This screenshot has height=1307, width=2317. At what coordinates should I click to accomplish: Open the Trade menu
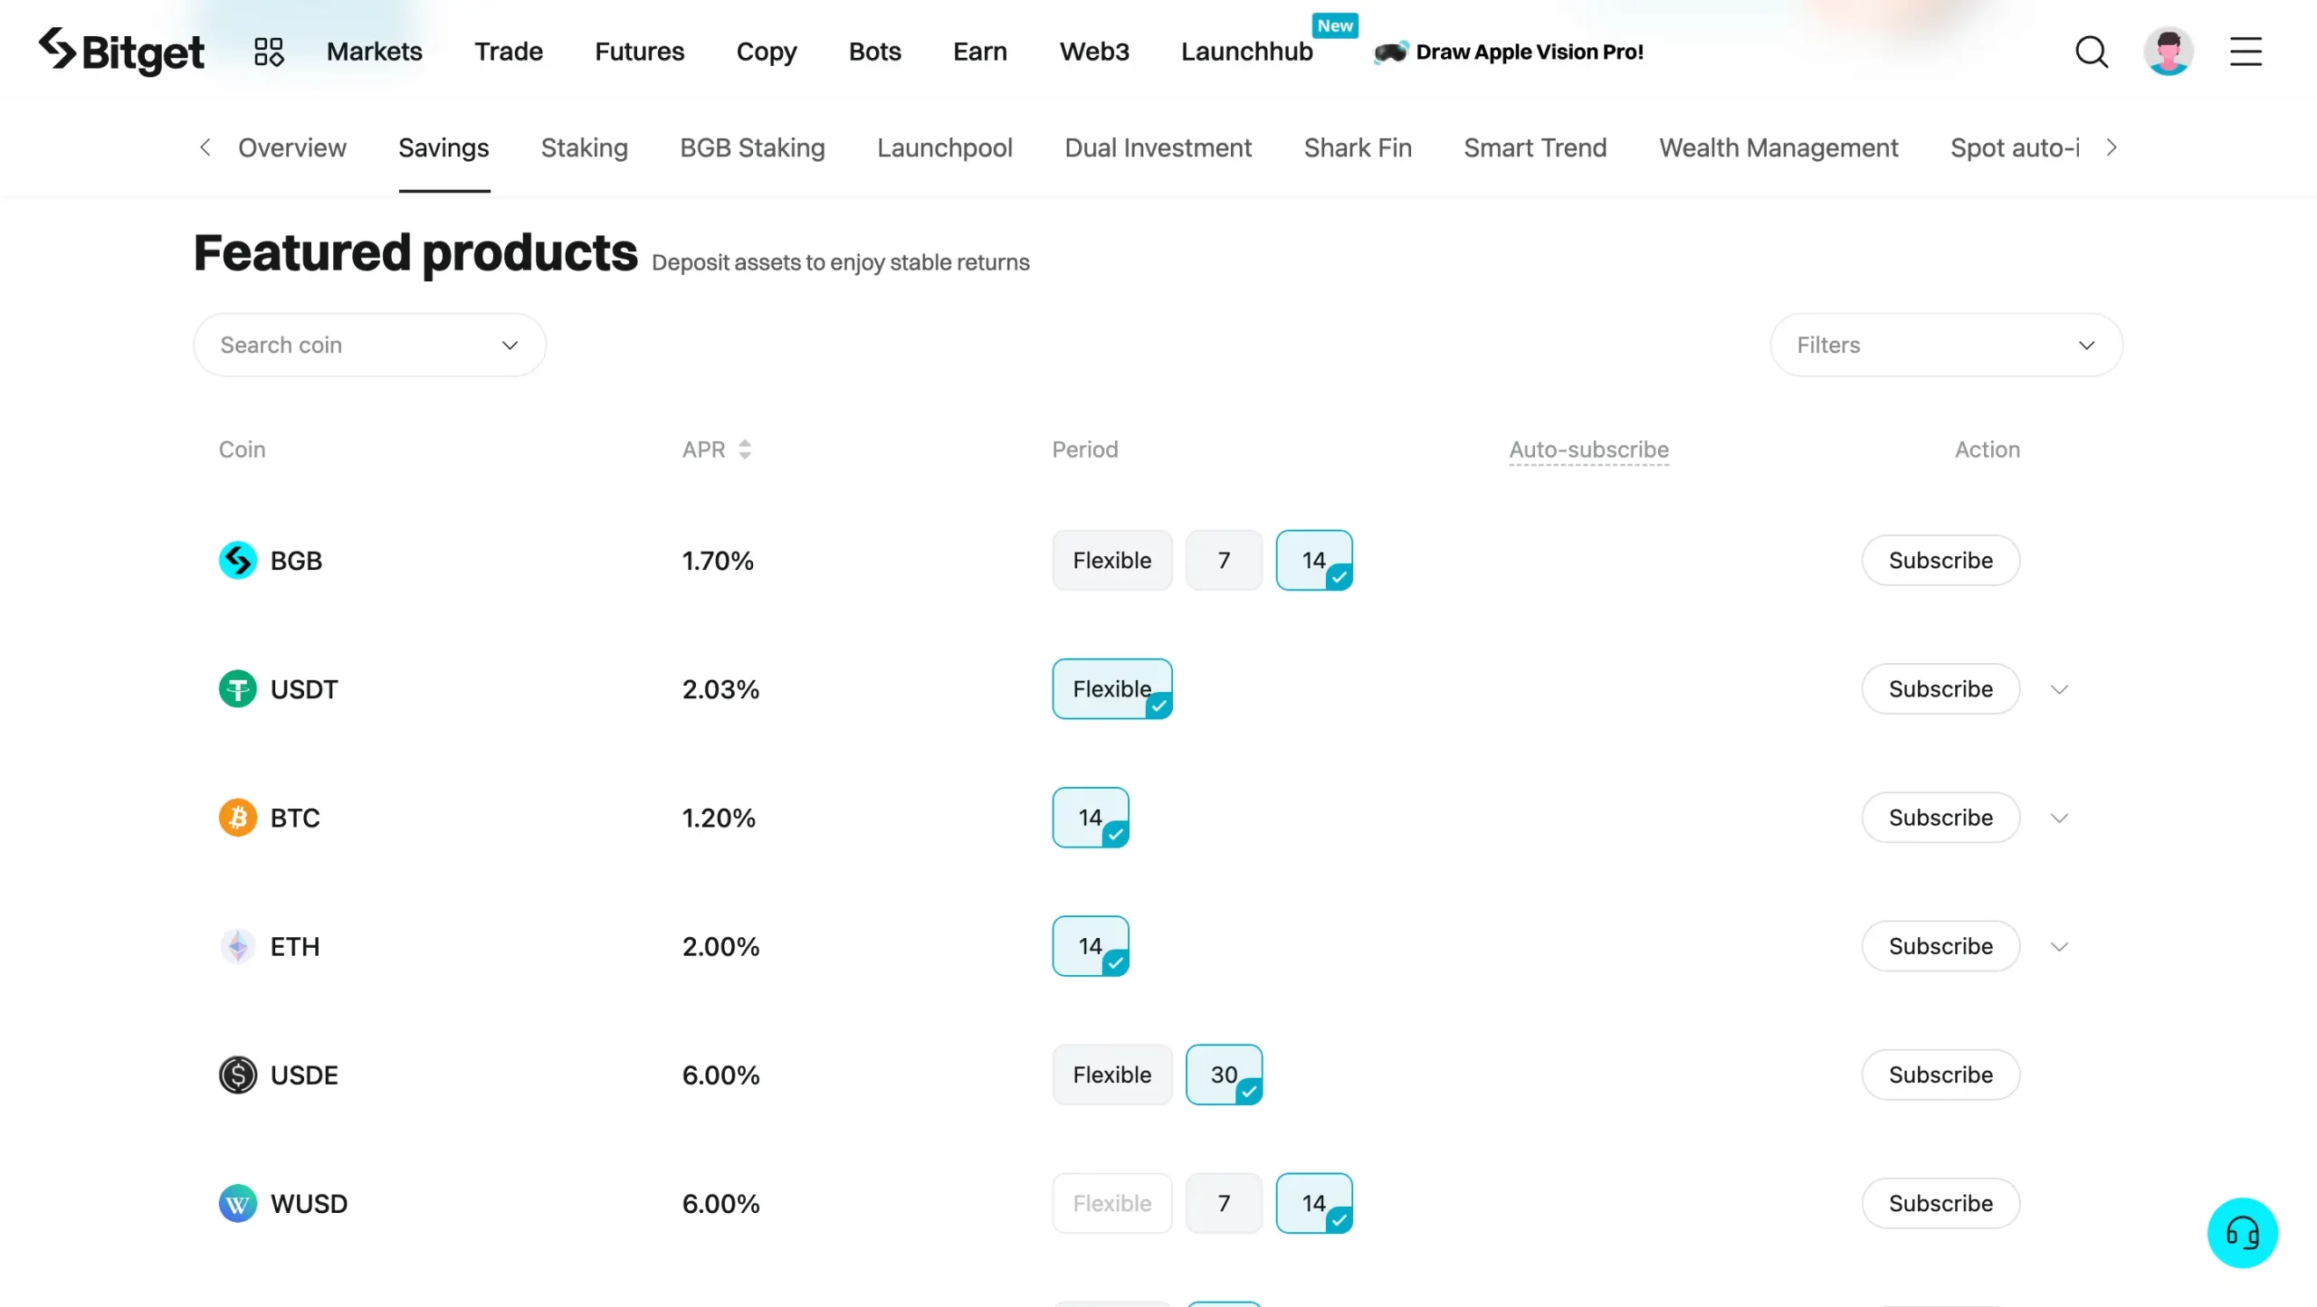click(x=509, y=52)
